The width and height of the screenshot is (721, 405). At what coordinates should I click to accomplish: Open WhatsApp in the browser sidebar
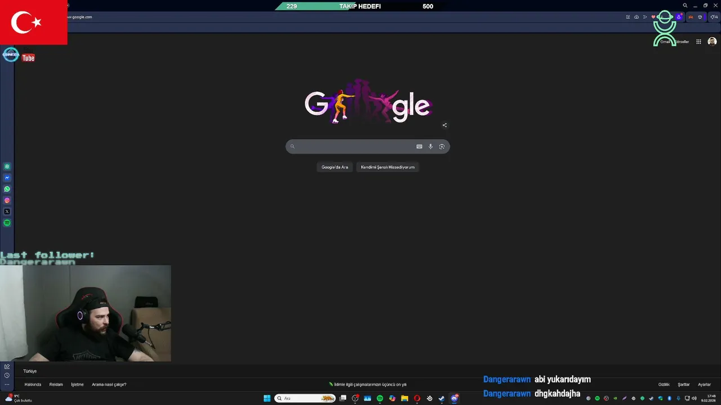(x=7, y=189)
